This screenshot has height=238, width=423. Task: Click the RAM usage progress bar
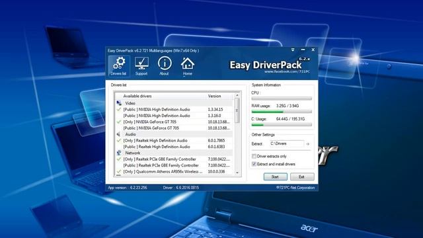282,112
